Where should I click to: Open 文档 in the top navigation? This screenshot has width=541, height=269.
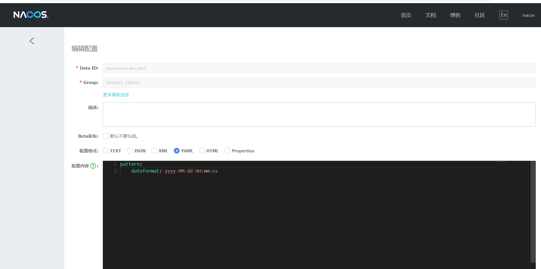(431, 15)
